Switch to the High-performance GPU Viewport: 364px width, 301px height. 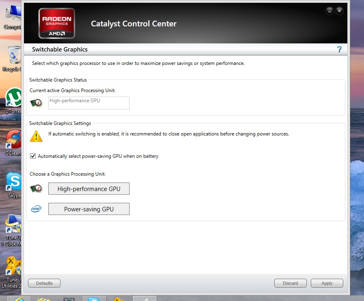[x=89, y=189]
